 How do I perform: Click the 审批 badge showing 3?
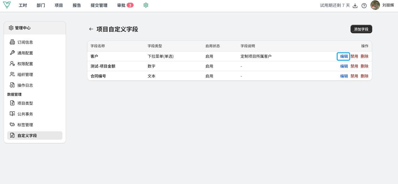(x=130, y=5)
